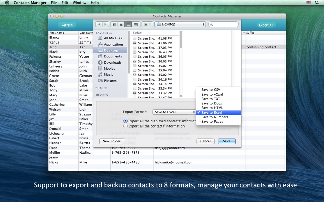Click the Export All button

tap(266, 25)
